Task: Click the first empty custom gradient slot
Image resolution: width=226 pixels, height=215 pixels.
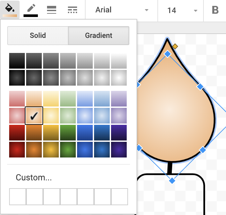Action: (18, 197)
